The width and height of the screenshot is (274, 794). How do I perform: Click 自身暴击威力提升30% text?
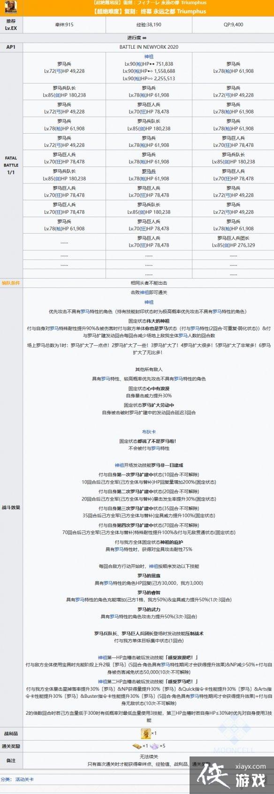(149, 396)
